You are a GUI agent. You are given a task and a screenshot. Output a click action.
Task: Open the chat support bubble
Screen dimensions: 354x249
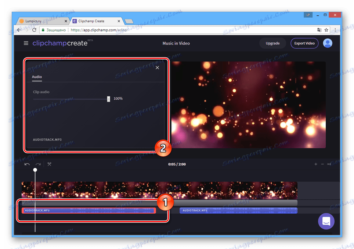(x=326, y=221)
